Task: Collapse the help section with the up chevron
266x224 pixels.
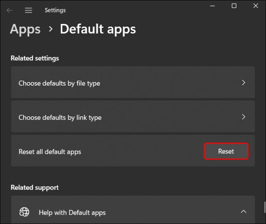Action: click(243, 211)
